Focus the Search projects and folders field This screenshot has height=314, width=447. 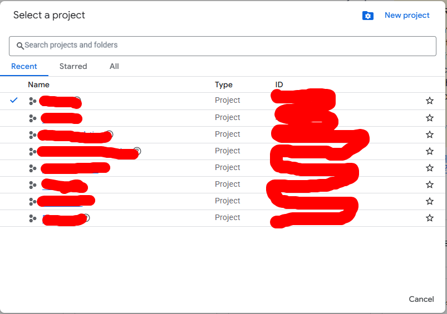point(223,46)
